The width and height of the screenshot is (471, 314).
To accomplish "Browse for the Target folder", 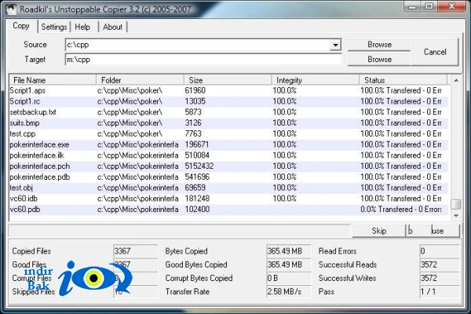I will click(379, 59).
